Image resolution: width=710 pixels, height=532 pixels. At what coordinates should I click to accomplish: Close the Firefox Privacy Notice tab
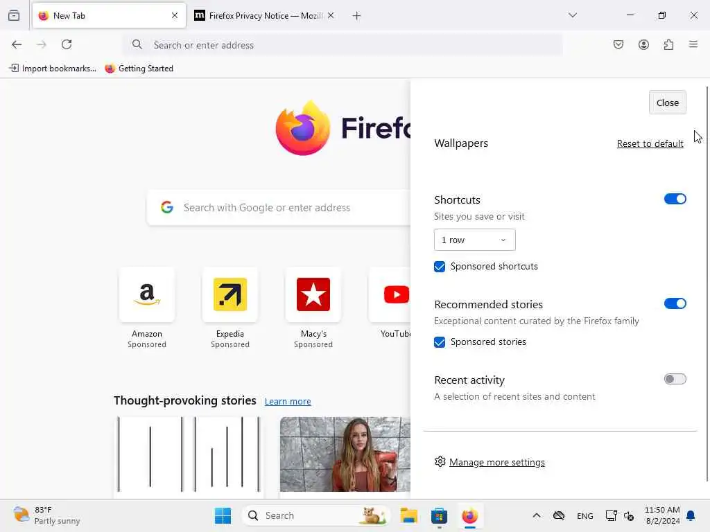click(x=331, y=15)
